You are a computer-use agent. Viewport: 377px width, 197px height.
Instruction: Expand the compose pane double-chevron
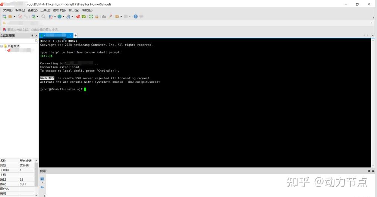click(x=44, y=196)
